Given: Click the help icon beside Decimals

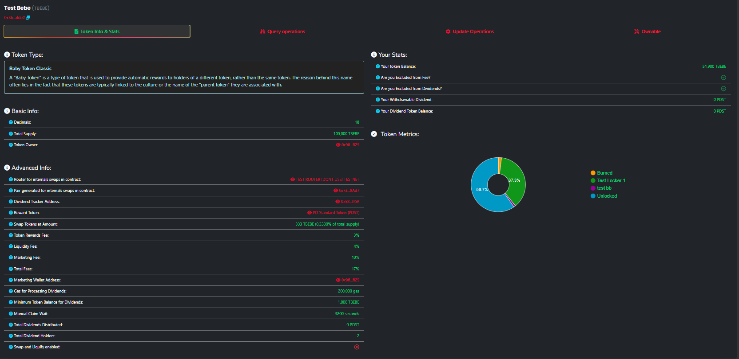Looking at the screenshot, I should pos(11,122).
